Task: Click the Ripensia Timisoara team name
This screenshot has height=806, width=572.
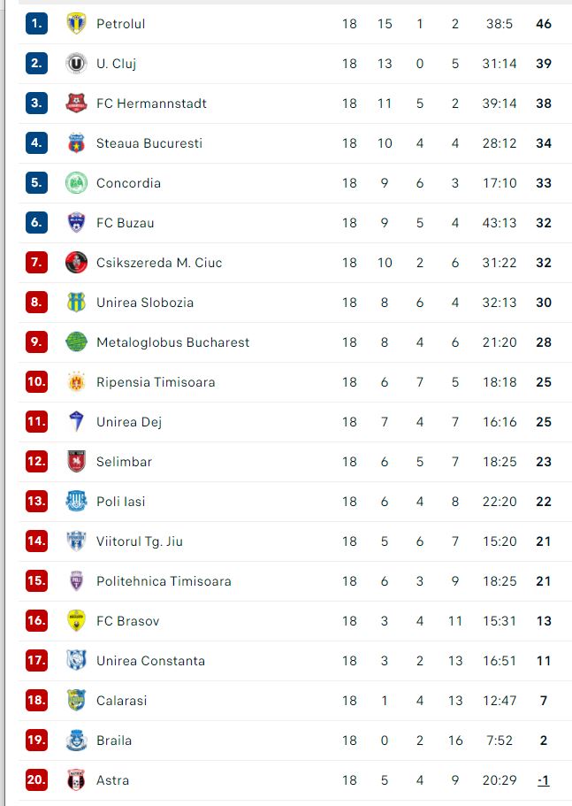Action: click(x=156, y=382)
